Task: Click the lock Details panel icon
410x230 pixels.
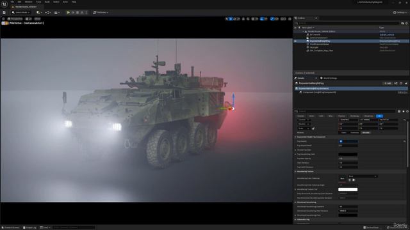Action: point(406,83)
